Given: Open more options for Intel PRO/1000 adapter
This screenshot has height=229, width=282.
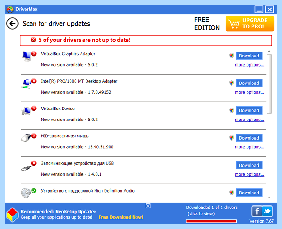Looking at the screenshot, I should [249, 92].
